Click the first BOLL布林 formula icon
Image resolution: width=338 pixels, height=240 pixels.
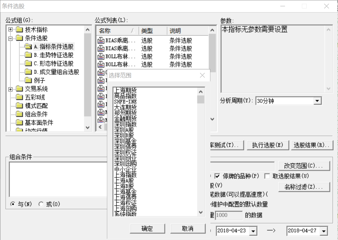(101, 56)
